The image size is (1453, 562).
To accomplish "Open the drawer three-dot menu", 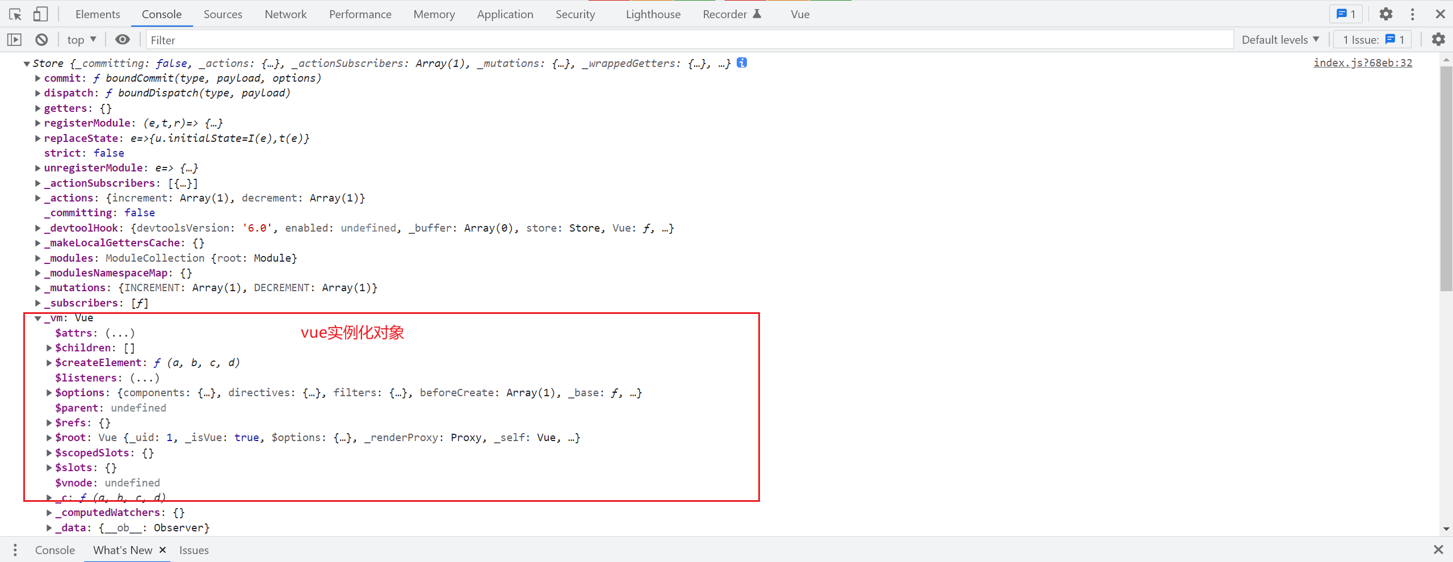I will coord(15,550).
